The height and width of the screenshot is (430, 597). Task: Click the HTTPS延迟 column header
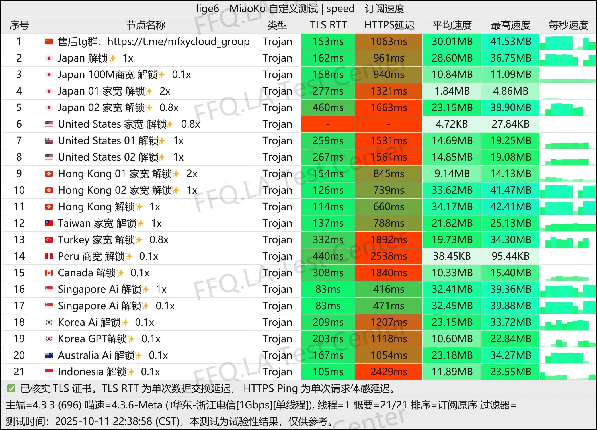pos(389,25)
